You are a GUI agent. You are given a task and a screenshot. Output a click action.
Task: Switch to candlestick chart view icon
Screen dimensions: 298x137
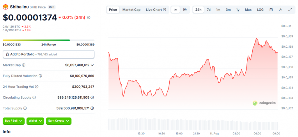(x=185, y=10)
